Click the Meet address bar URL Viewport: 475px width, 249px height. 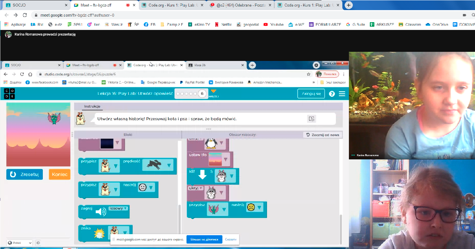(x=77, y=15)
